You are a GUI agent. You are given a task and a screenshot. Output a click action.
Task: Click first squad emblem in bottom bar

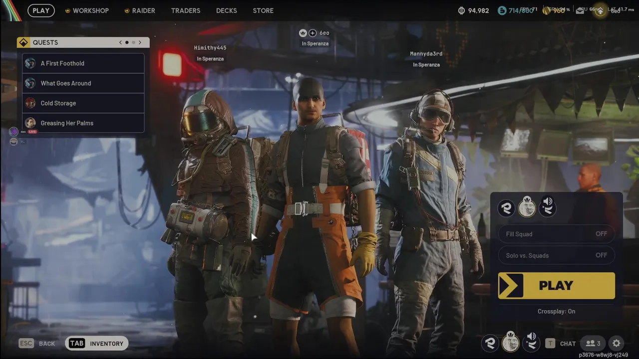click(490, 343)
